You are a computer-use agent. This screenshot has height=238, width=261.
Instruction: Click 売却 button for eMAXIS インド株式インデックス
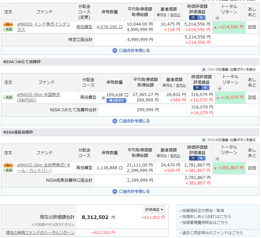coord(8,29)
